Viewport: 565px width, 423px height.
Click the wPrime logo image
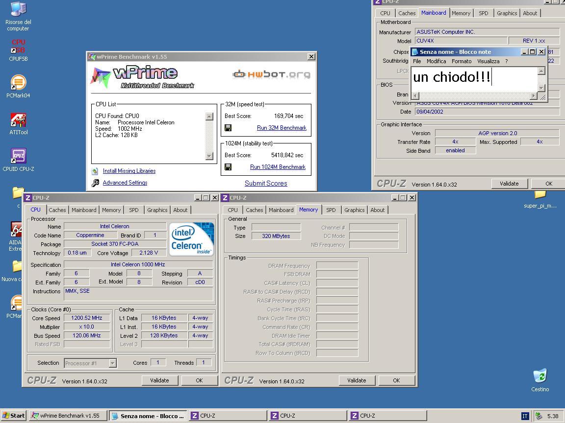tap(142, 77)
